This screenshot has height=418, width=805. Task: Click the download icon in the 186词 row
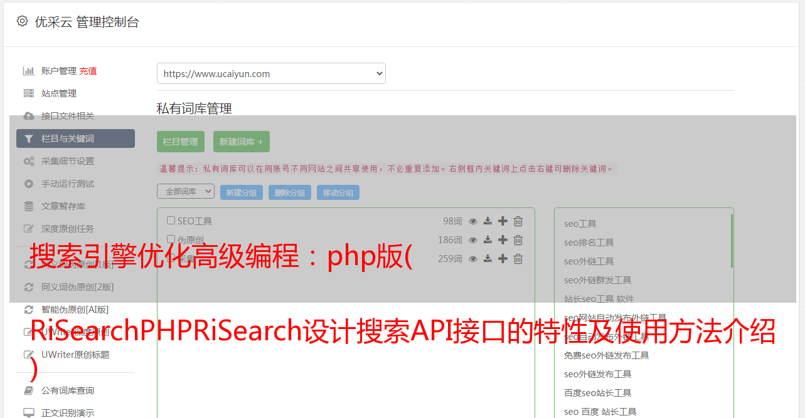point(488,240)
